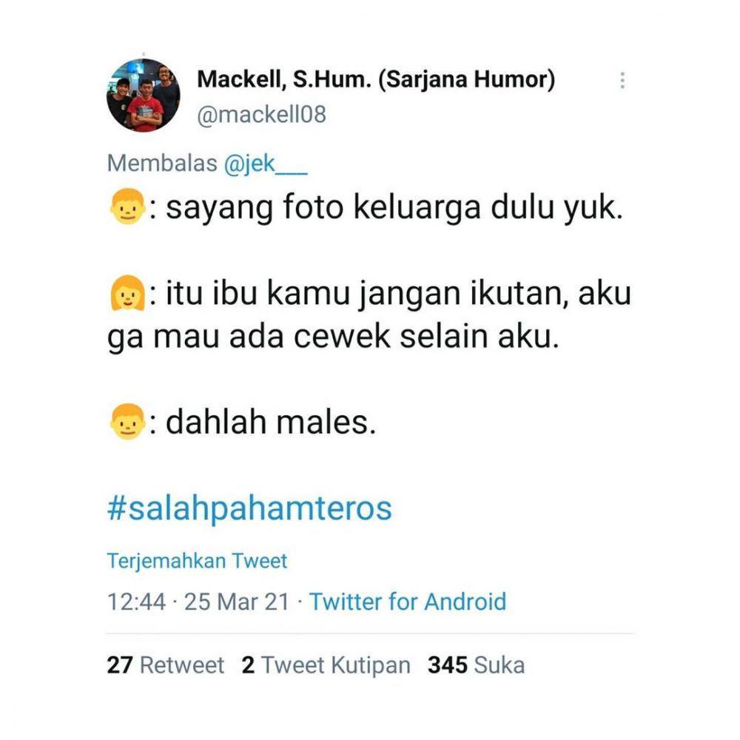
Task: Select the line 'ga mau ada cewek selain aku.'
Action: 333,337
